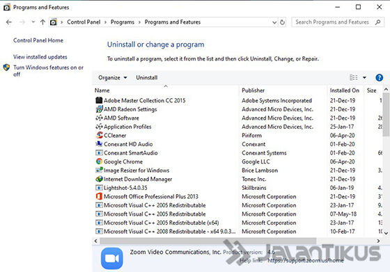Click the change view icon
This screenshot has height=272, width=390.
click(354, 77)
